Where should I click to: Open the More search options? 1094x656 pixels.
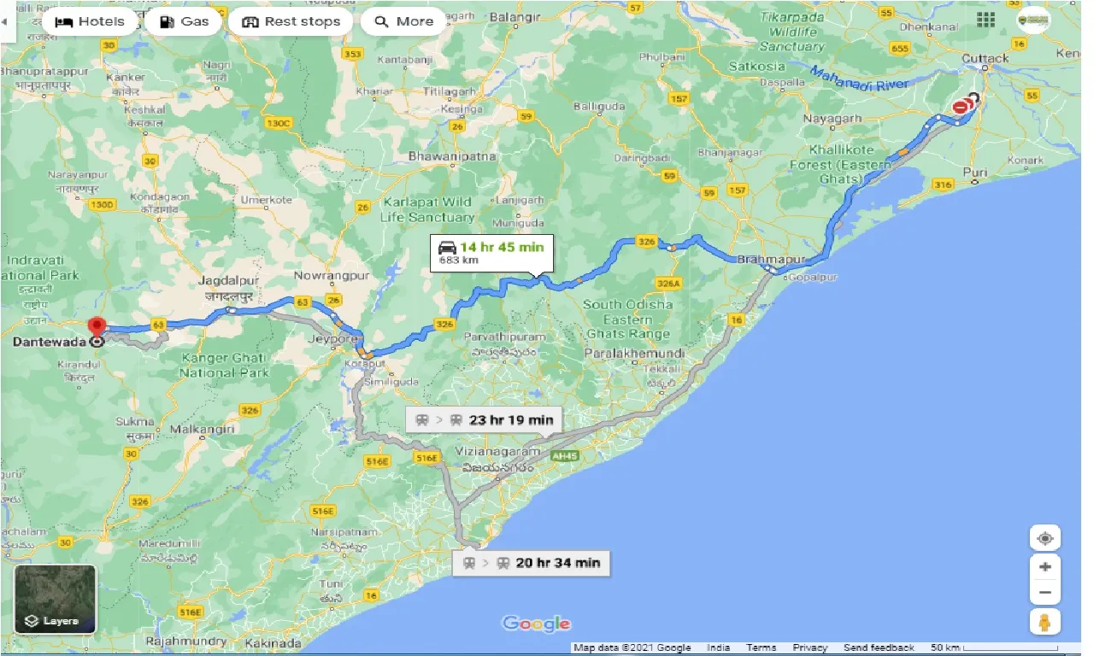pyautogui.click(x=403, y=22)
